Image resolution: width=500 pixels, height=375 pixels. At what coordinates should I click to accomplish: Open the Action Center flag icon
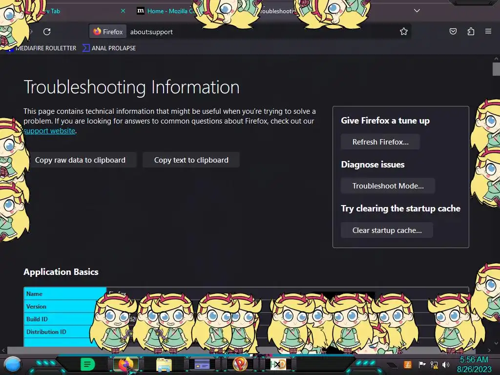[422, 364]
